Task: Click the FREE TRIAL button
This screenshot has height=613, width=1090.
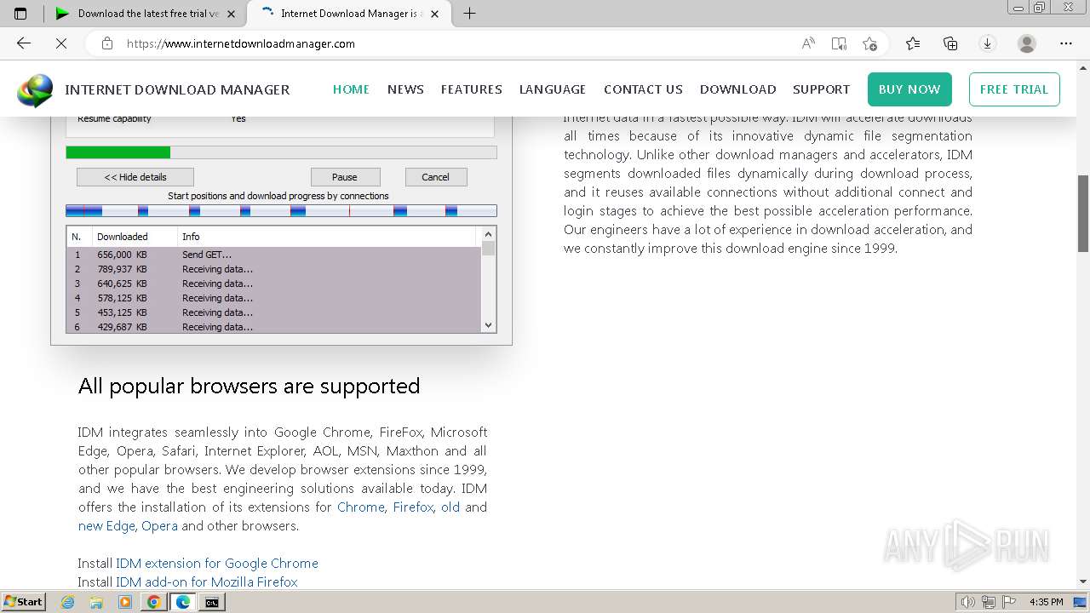Action: click(1014, 89)
